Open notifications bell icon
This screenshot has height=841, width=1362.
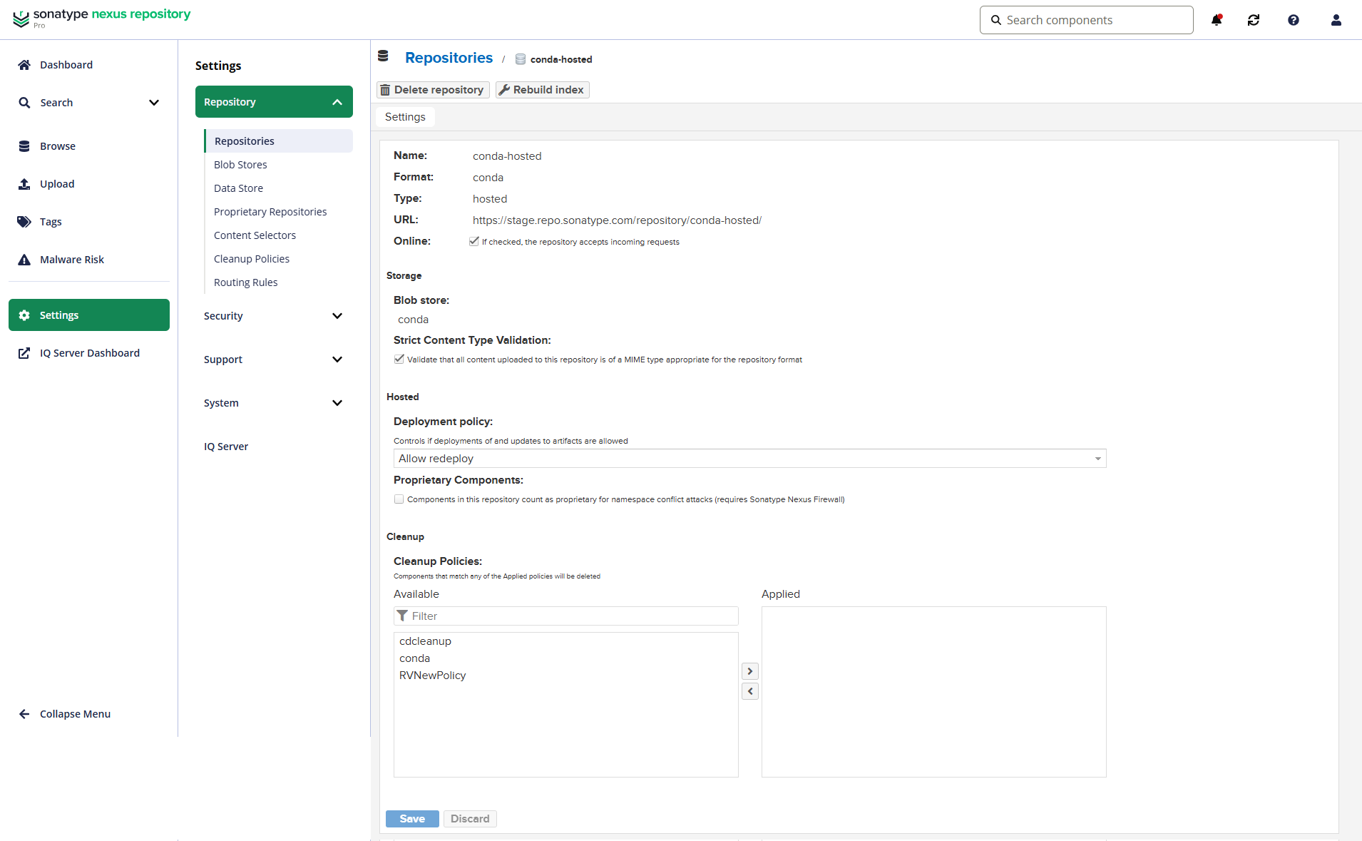1217,20
